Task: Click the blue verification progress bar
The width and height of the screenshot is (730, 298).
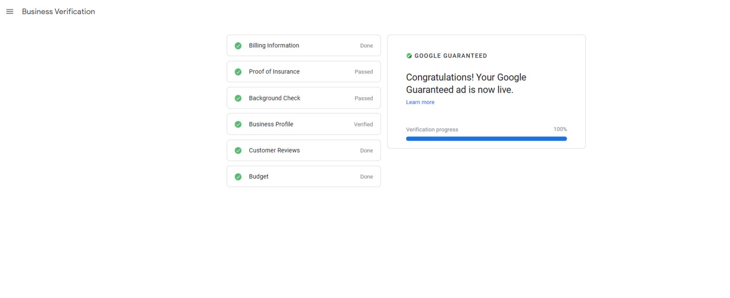Action: coord(486,138)
